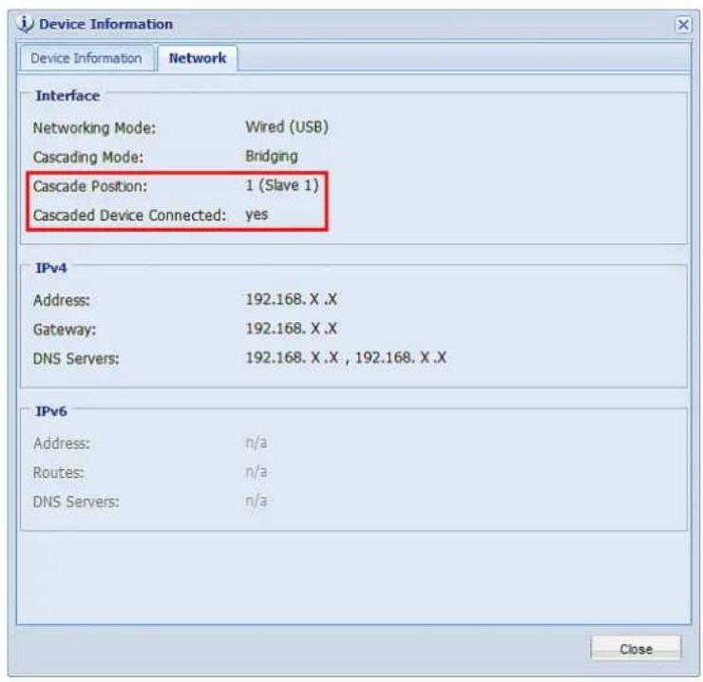Click the IPv6 Address 'n/a' value

pos(256,443)
